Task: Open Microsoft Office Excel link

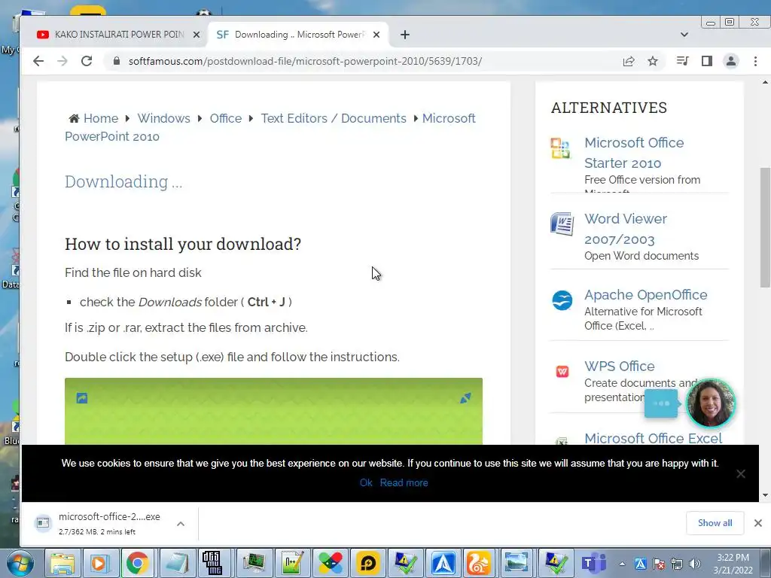Action: (653, 438)
